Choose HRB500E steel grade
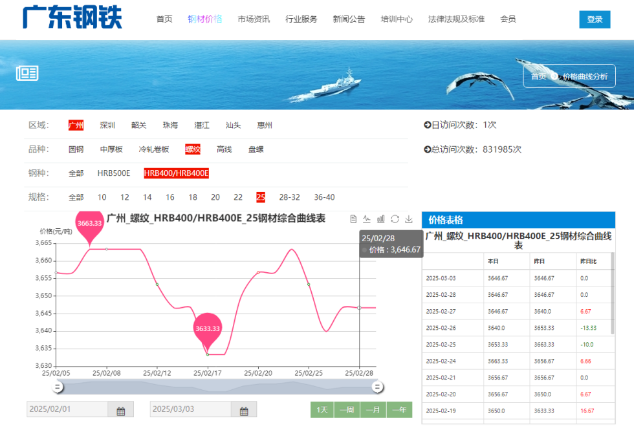 coord(114,173)
